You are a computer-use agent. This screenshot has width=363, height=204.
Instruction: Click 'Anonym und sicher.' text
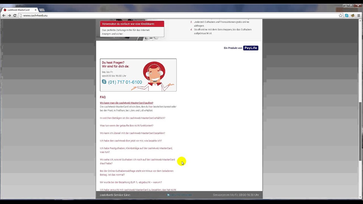coord(113,34)
